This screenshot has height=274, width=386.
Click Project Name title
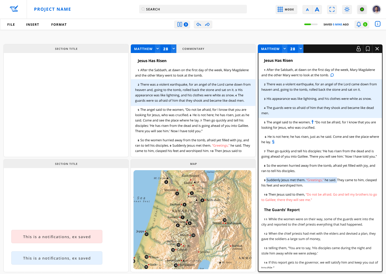pos(53,9)
